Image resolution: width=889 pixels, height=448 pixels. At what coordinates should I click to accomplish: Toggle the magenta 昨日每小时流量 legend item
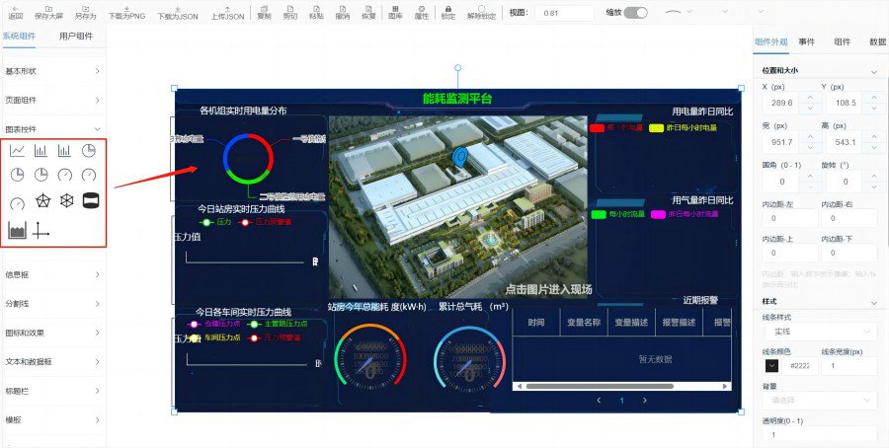685,215
